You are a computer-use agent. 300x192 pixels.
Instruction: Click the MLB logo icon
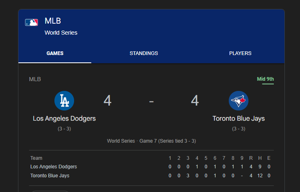coord(32,22)
